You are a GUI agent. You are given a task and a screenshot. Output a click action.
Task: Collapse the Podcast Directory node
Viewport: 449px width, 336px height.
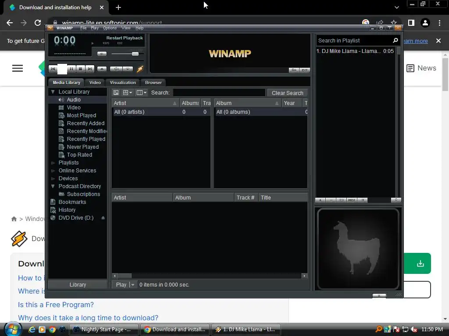pos(53,186)
